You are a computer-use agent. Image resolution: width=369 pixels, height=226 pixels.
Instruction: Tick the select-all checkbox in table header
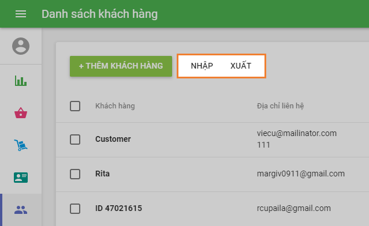click(x=75, y=106)
